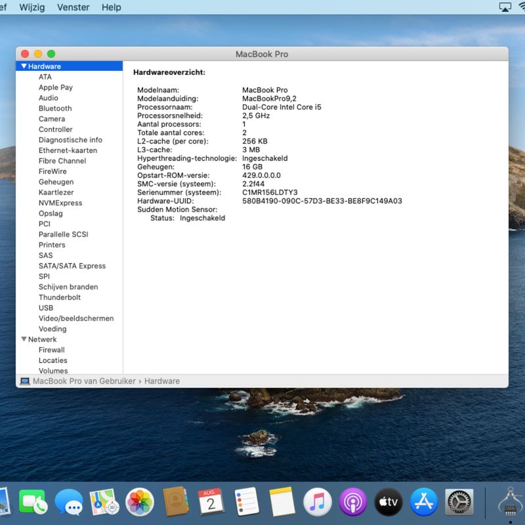
Task: Select the Hardware category row in sidebar
Action: tap(70, 66)
